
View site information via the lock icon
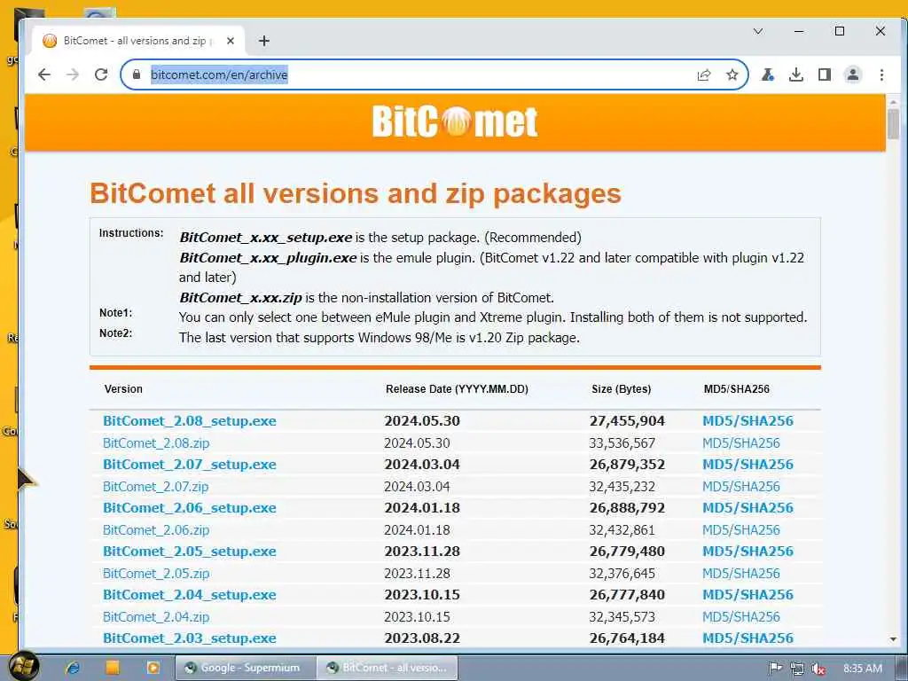point(137,74)
